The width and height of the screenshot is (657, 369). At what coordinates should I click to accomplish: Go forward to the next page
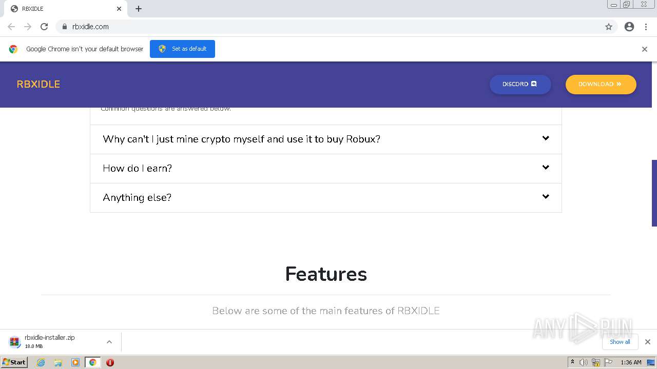28,27
